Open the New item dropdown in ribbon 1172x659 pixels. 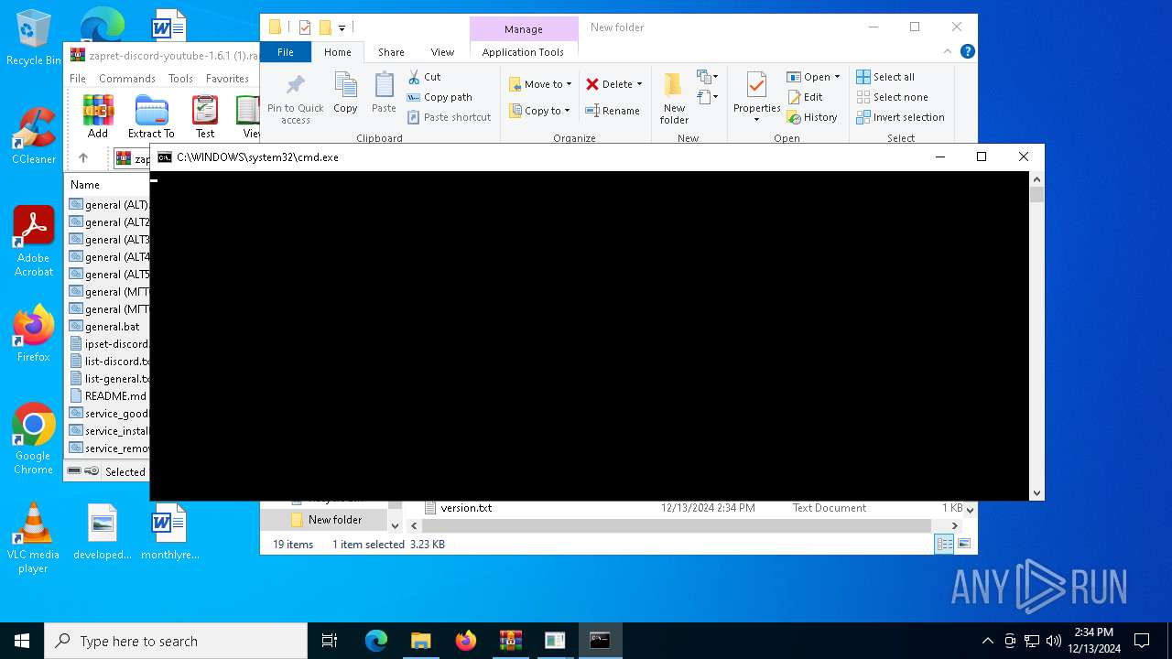708,77
